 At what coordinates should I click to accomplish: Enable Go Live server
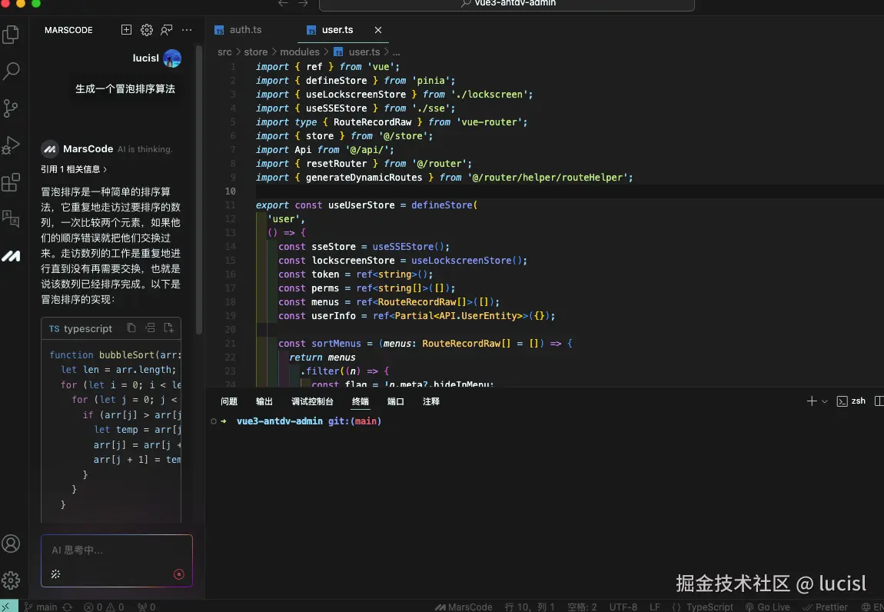[x=767, y=607]
